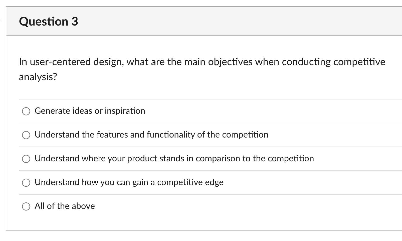The image size is (402, 241).
Task: Click the Question 3 header
Action: (49, 22)
